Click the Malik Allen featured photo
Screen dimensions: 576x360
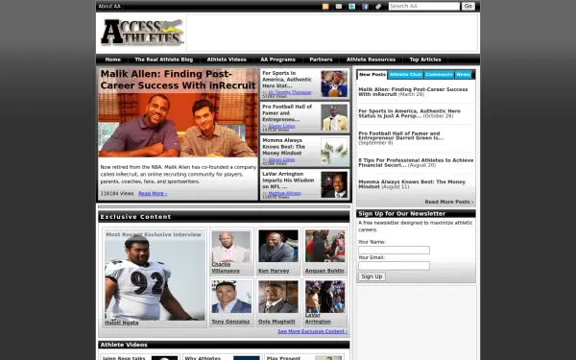(178, 125)
